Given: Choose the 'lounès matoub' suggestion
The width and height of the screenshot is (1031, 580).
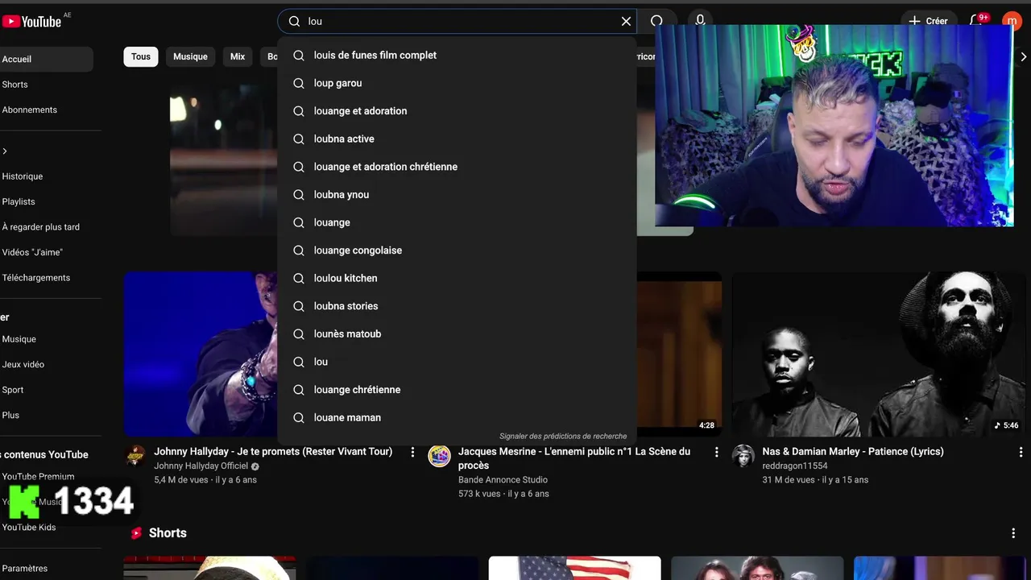Looking at the screenshot, I should [x=457, y=333].
